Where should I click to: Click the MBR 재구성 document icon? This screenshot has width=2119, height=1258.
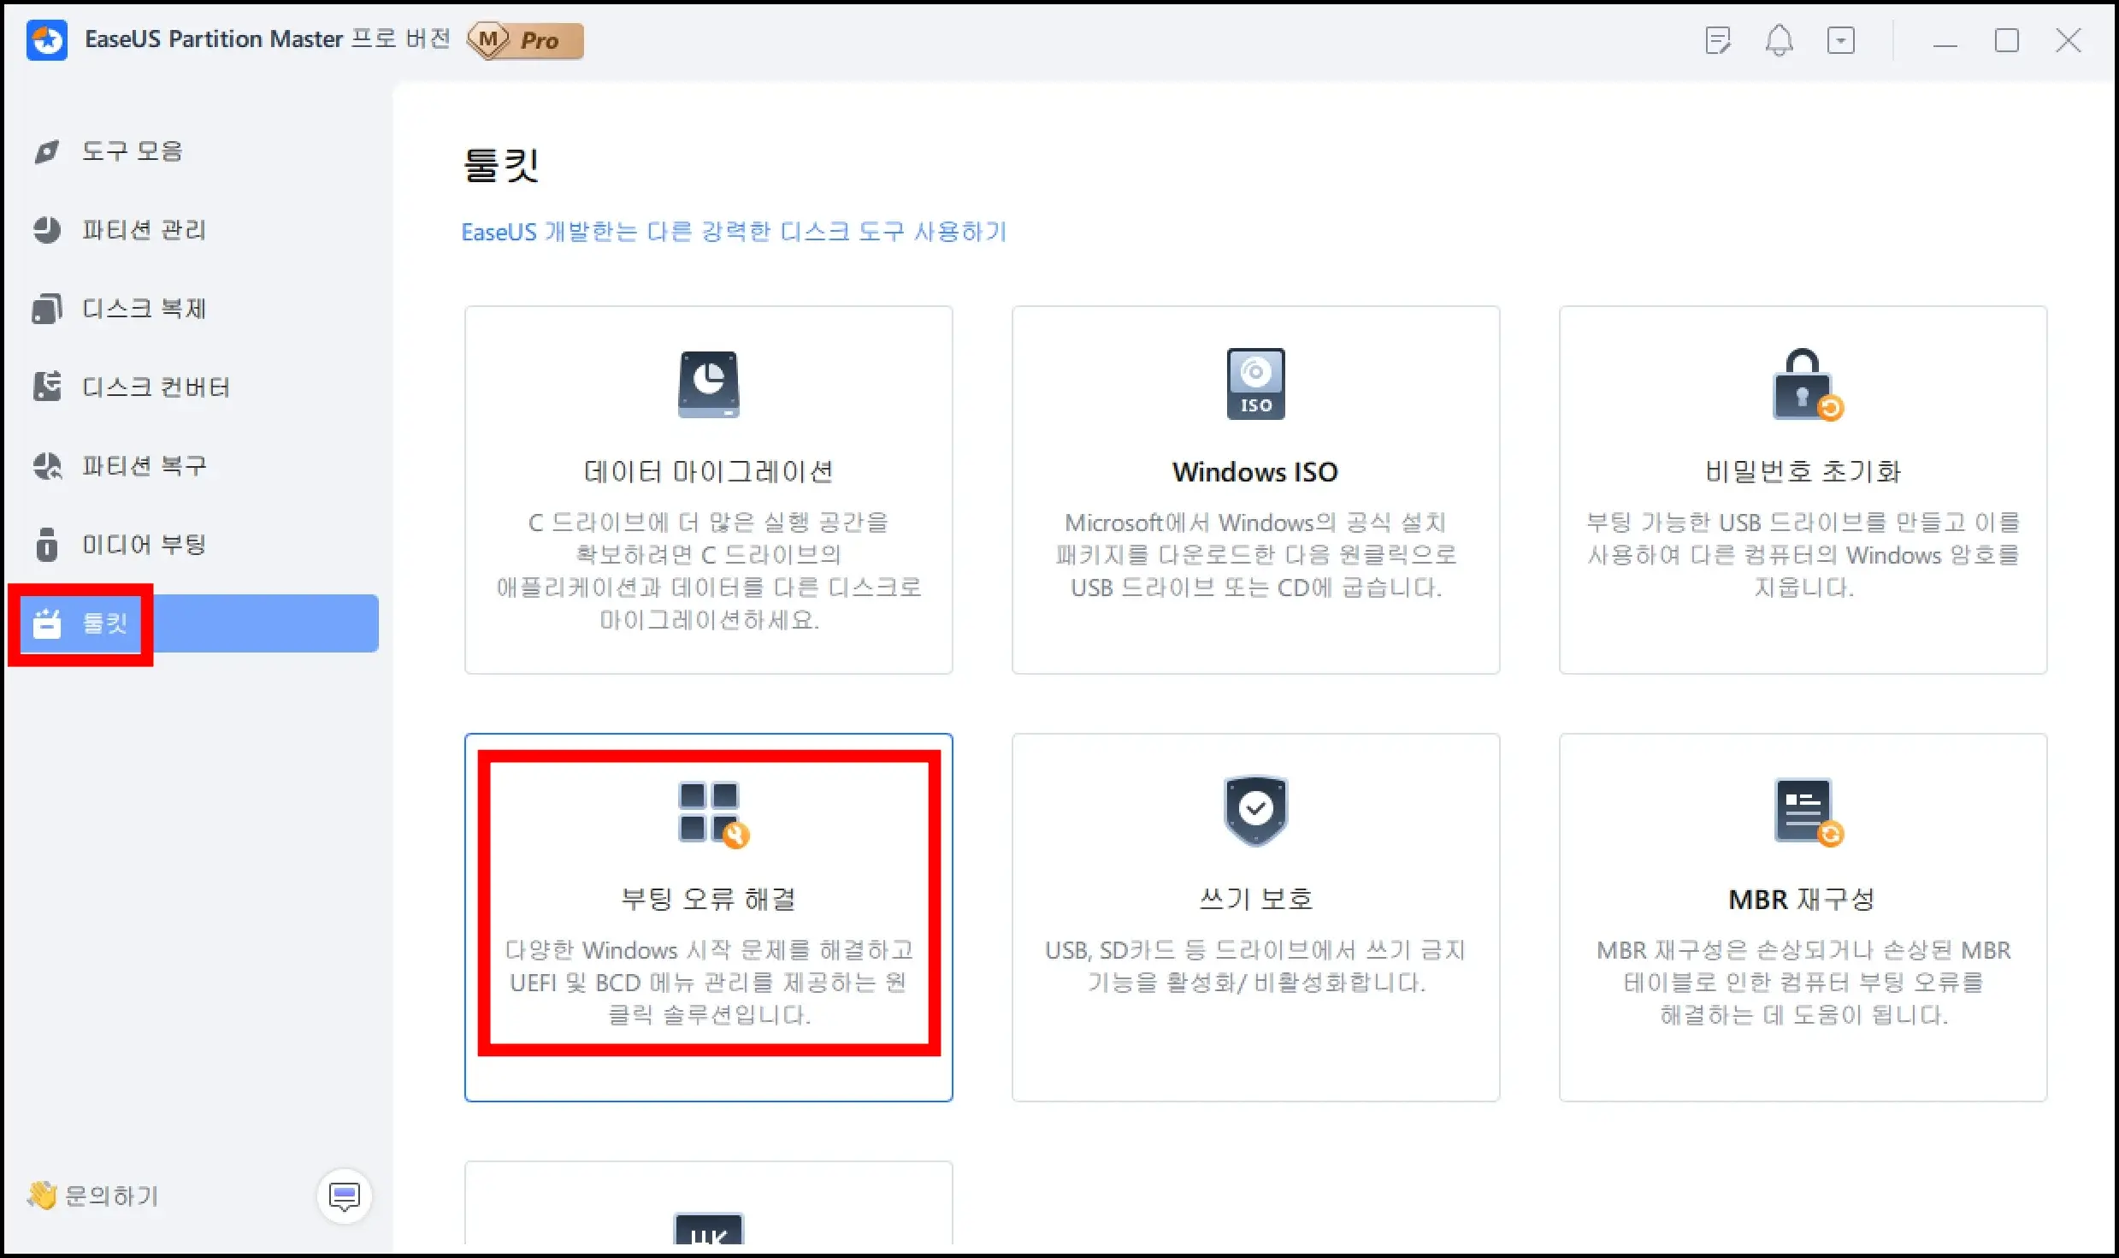(1808, 812)
